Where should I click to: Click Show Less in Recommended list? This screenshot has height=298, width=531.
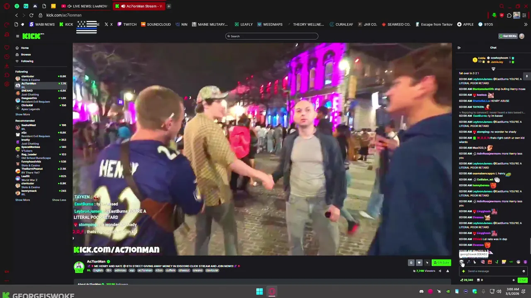59,200
